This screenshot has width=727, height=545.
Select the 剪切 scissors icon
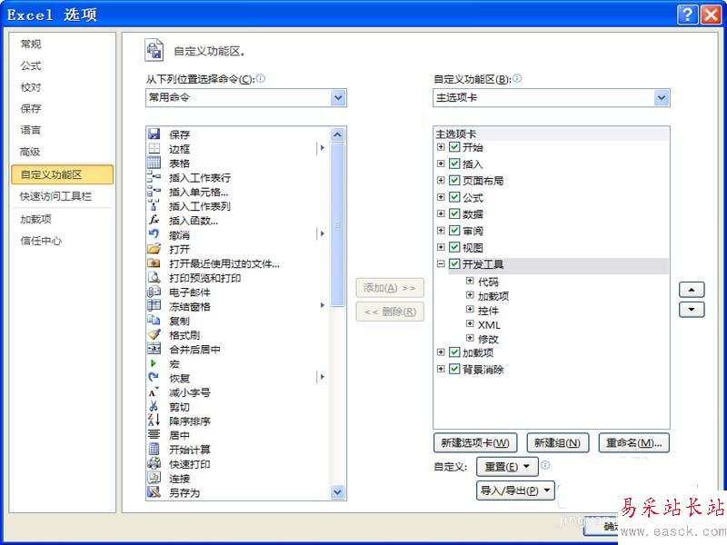click(x=154, y=406)
